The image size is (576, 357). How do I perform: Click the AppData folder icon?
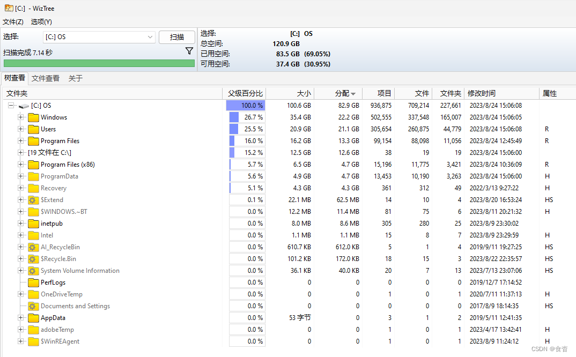(x=33, y=318)
